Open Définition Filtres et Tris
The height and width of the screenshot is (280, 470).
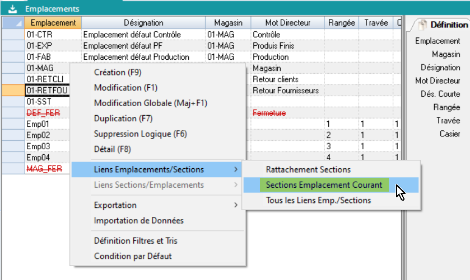pos(136,241)
